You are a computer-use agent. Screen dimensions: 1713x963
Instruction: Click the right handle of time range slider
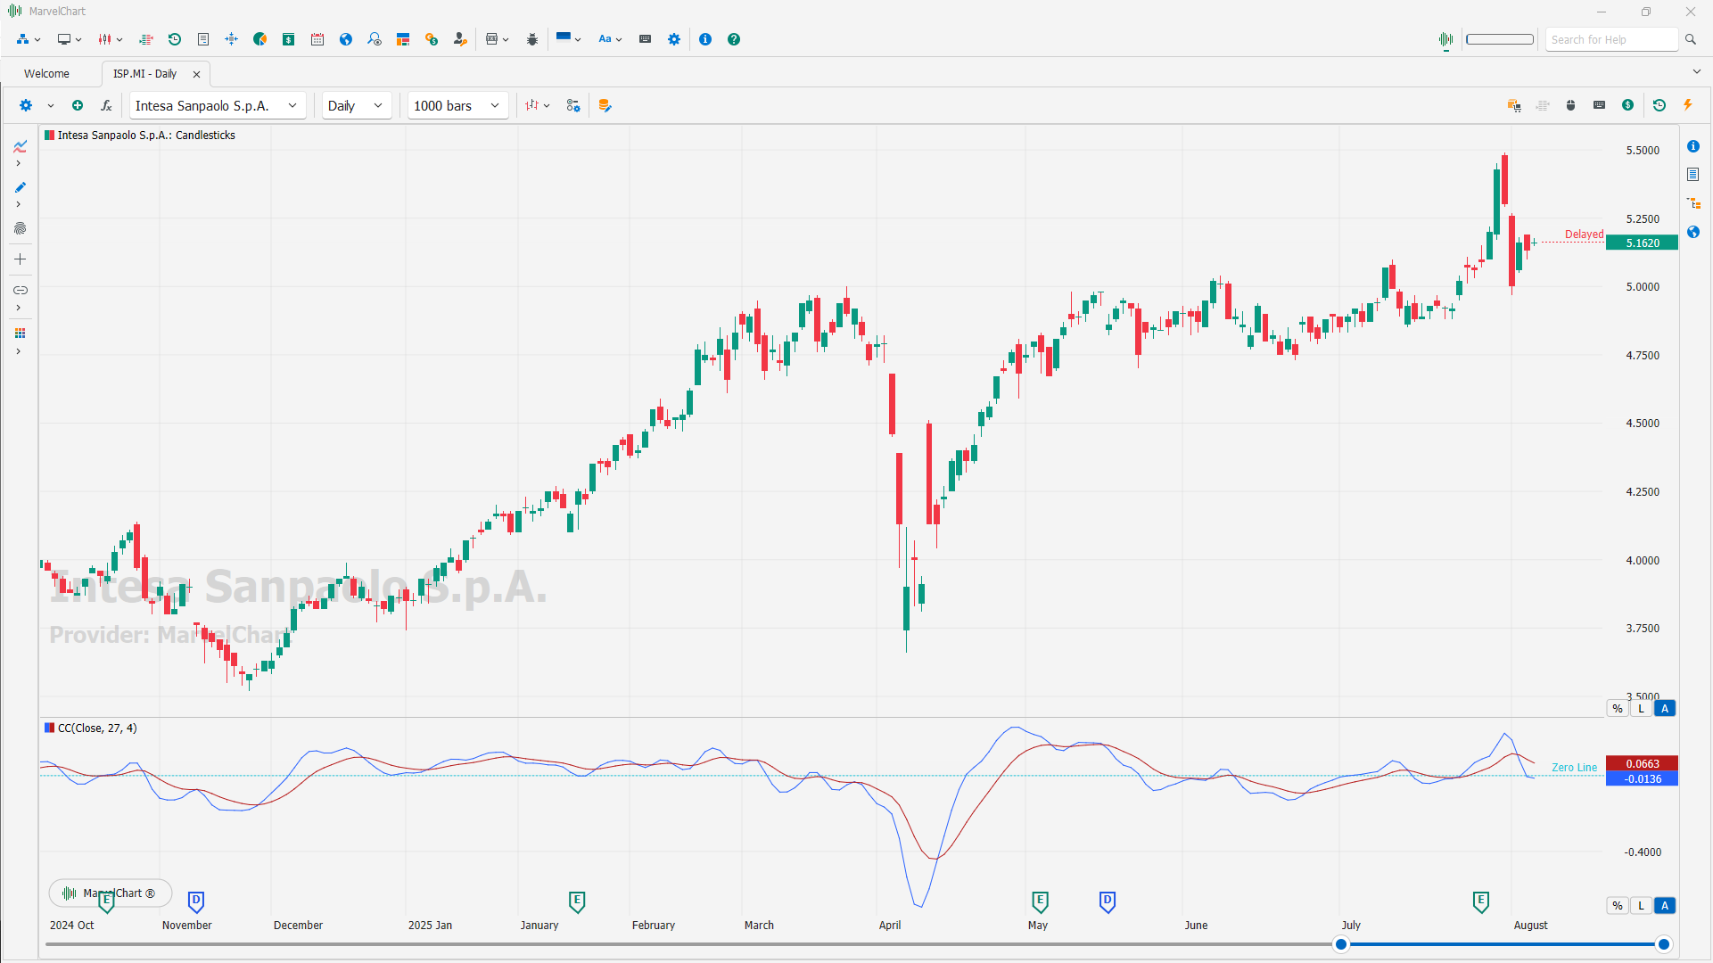pyautogui.click(x=1664, y=945)
